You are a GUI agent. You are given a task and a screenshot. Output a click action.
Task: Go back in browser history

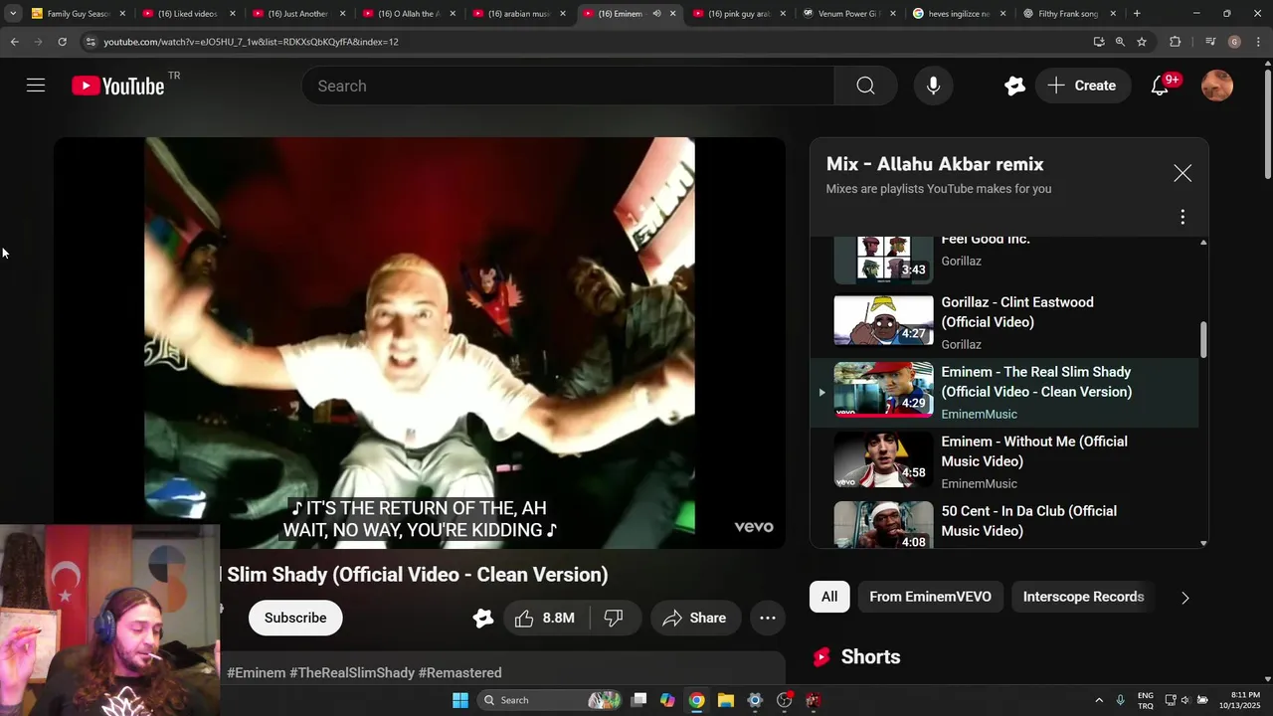[14, 42]
